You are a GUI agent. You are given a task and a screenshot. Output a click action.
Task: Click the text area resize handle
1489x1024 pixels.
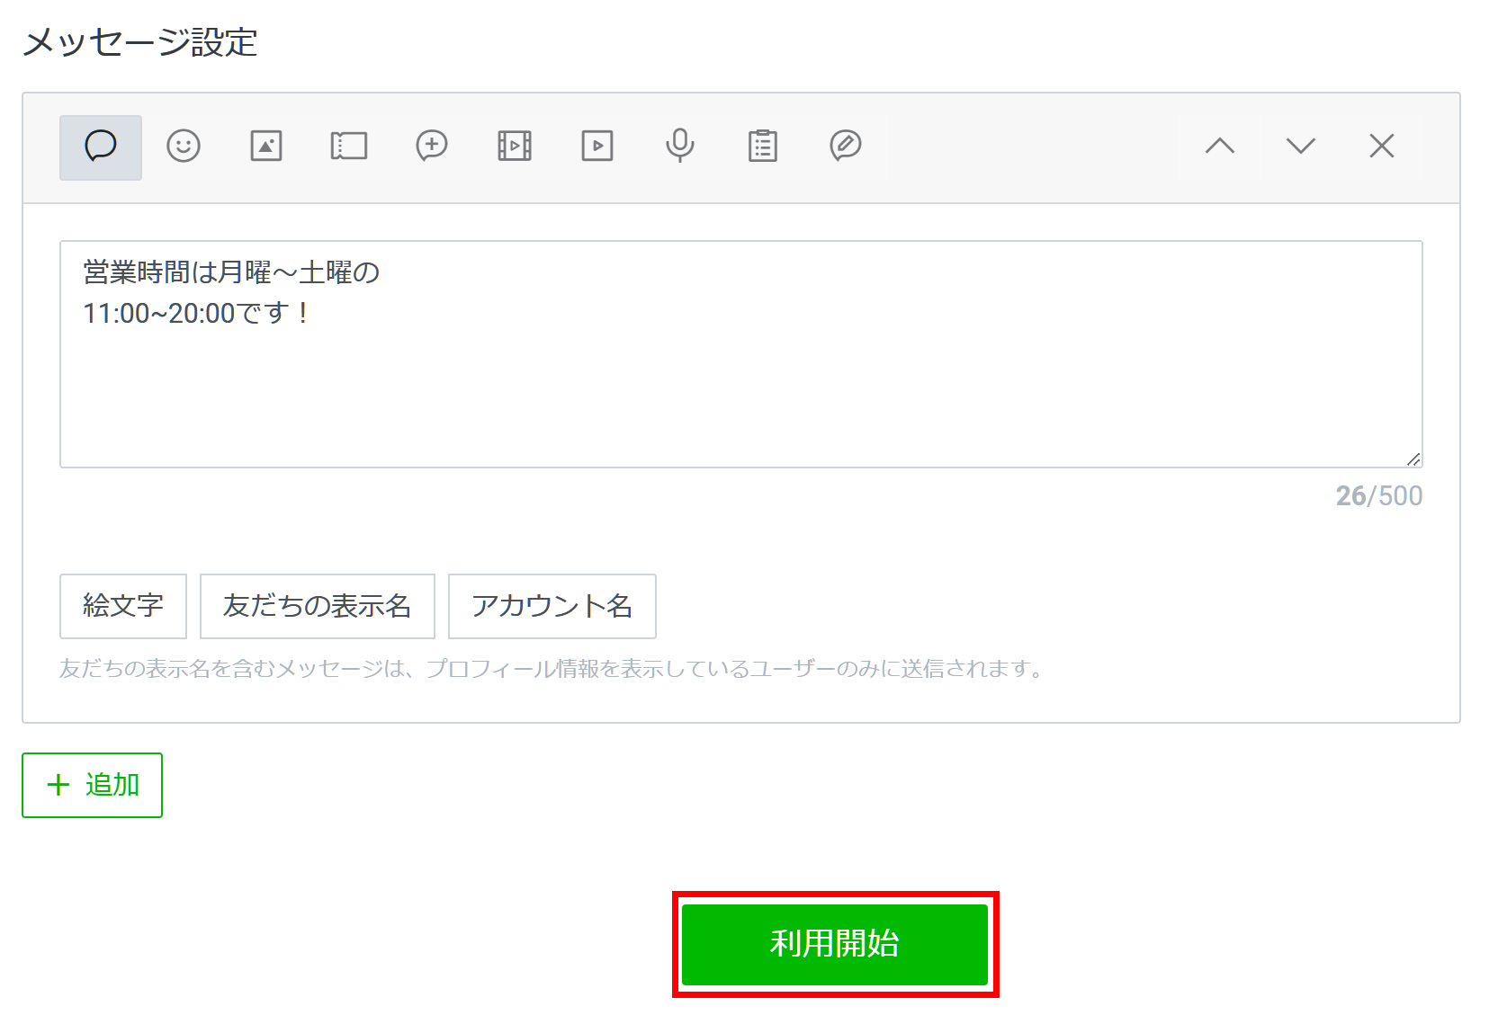coord(1413,459)
